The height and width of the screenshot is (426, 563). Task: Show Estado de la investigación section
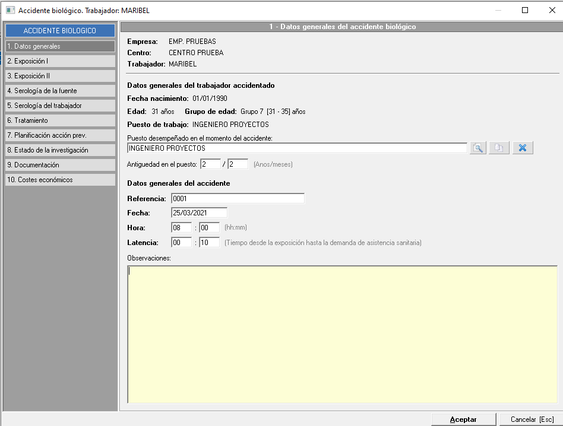pyautogui.click(x=60, y=150)
